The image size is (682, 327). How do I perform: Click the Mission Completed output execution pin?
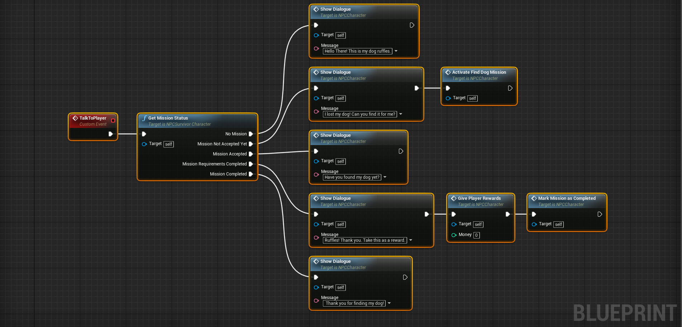tap(251, 174)
